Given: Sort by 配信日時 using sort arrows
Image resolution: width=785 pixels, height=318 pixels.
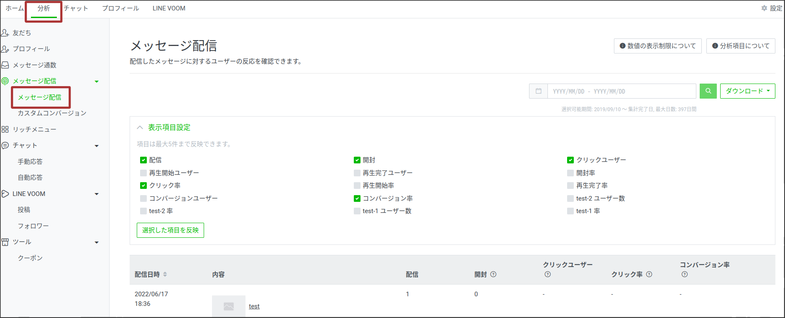Looking at the screenshot, I should pyautogui.click(x=165, y=275).
